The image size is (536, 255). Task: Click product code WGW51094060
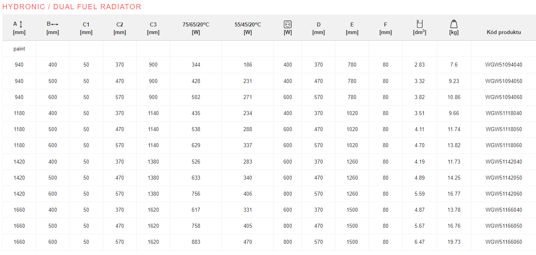[503, 97]
